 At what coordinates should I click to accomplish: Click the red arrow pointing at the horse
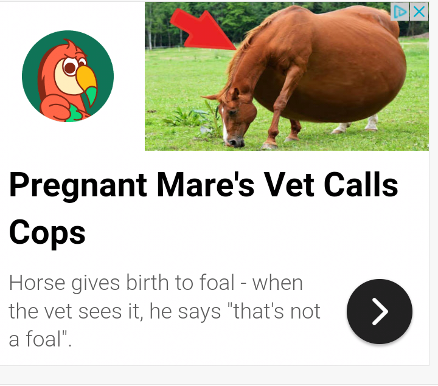(x=203, y=30)
